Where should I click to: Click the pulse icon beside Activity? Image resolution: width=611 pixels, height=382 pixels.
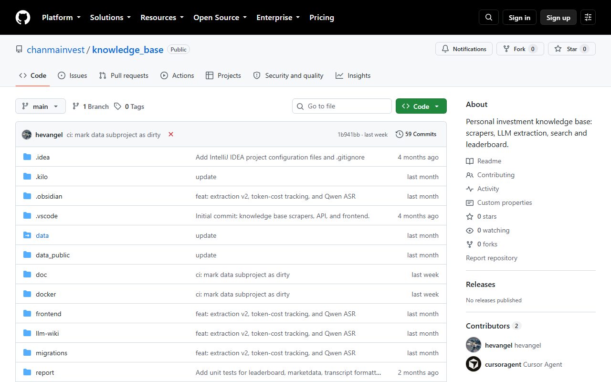(470, 189)
